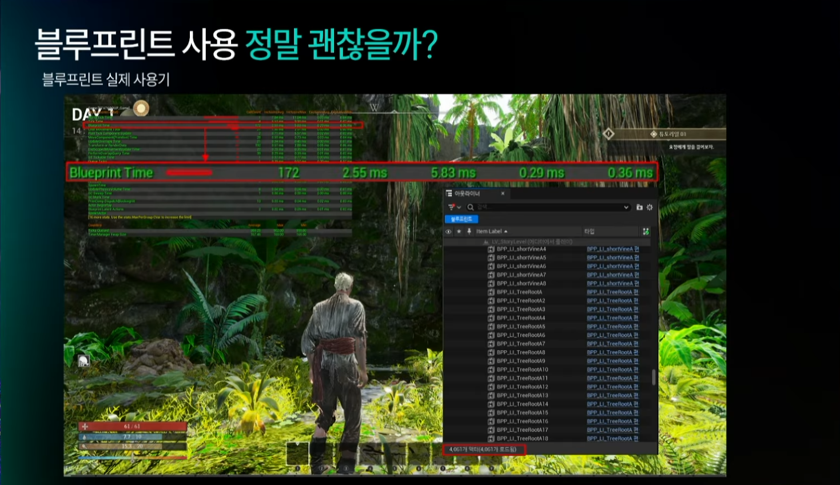Screen dimensions: 840x485
Task: Click the actor icon beside BPP_LI_TreeRootA2
Action: click(491, 301)
